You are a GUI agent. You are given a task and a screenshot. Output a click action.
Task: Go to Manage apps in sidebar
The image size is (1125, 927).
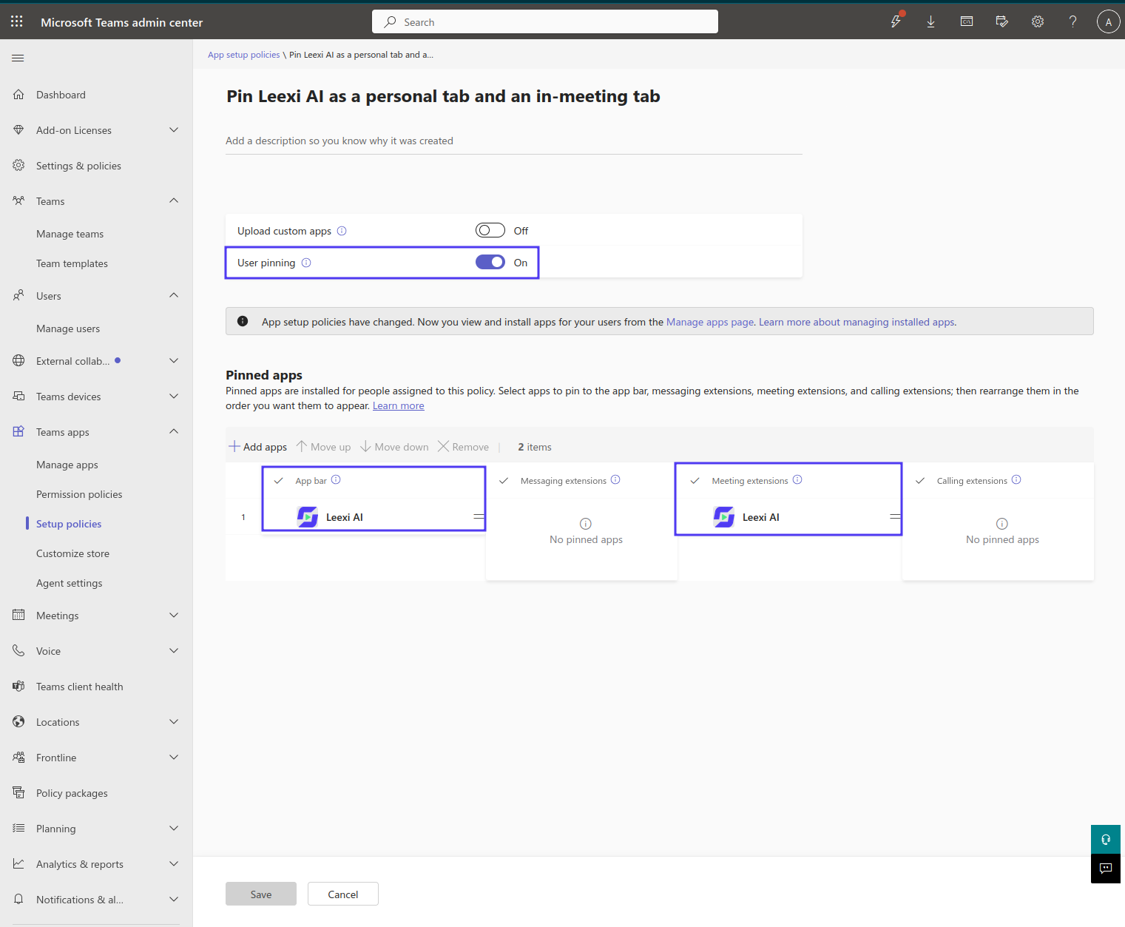pyautogui.click(x=67, y=465)
